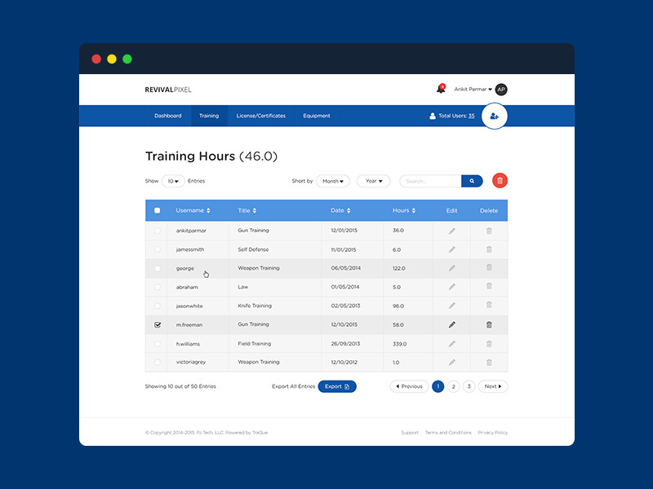Edit the jasonwhite row

click(452, 306)
